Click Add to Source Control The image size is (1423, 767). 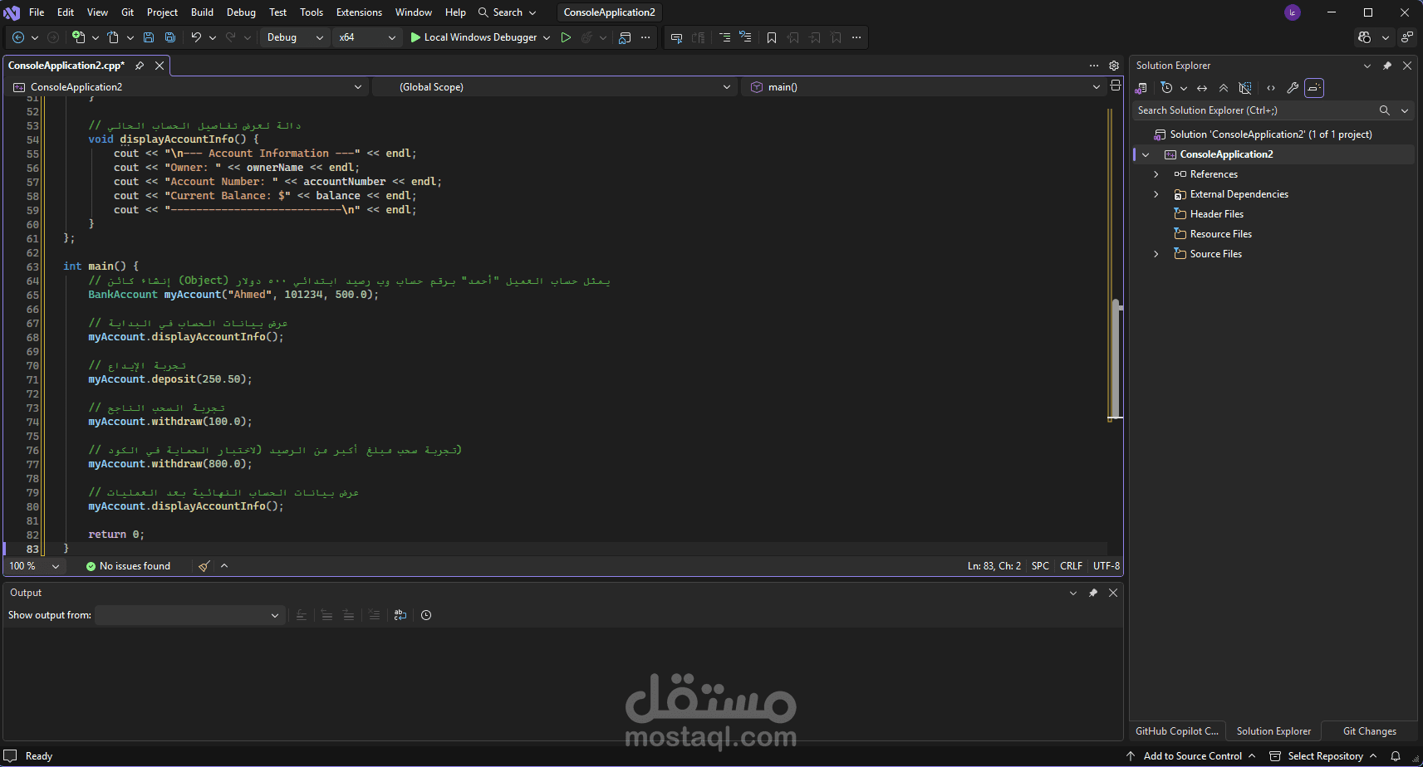point(1191,756)
